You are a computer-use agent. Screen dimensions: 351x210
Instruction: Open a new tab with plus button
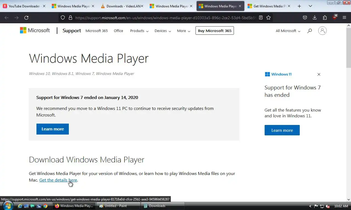pyautogui.click(x=299, y=6)
